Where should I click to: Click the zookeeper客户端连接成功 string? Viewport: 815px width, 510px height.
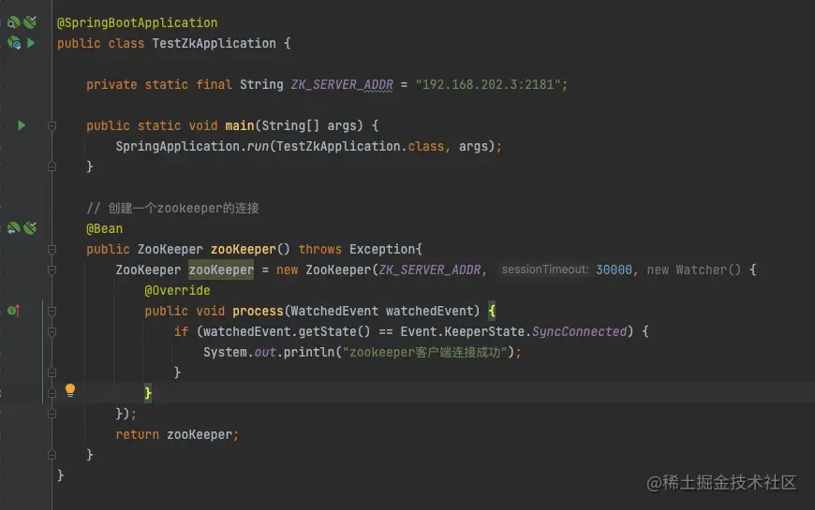tap(425, 352)
